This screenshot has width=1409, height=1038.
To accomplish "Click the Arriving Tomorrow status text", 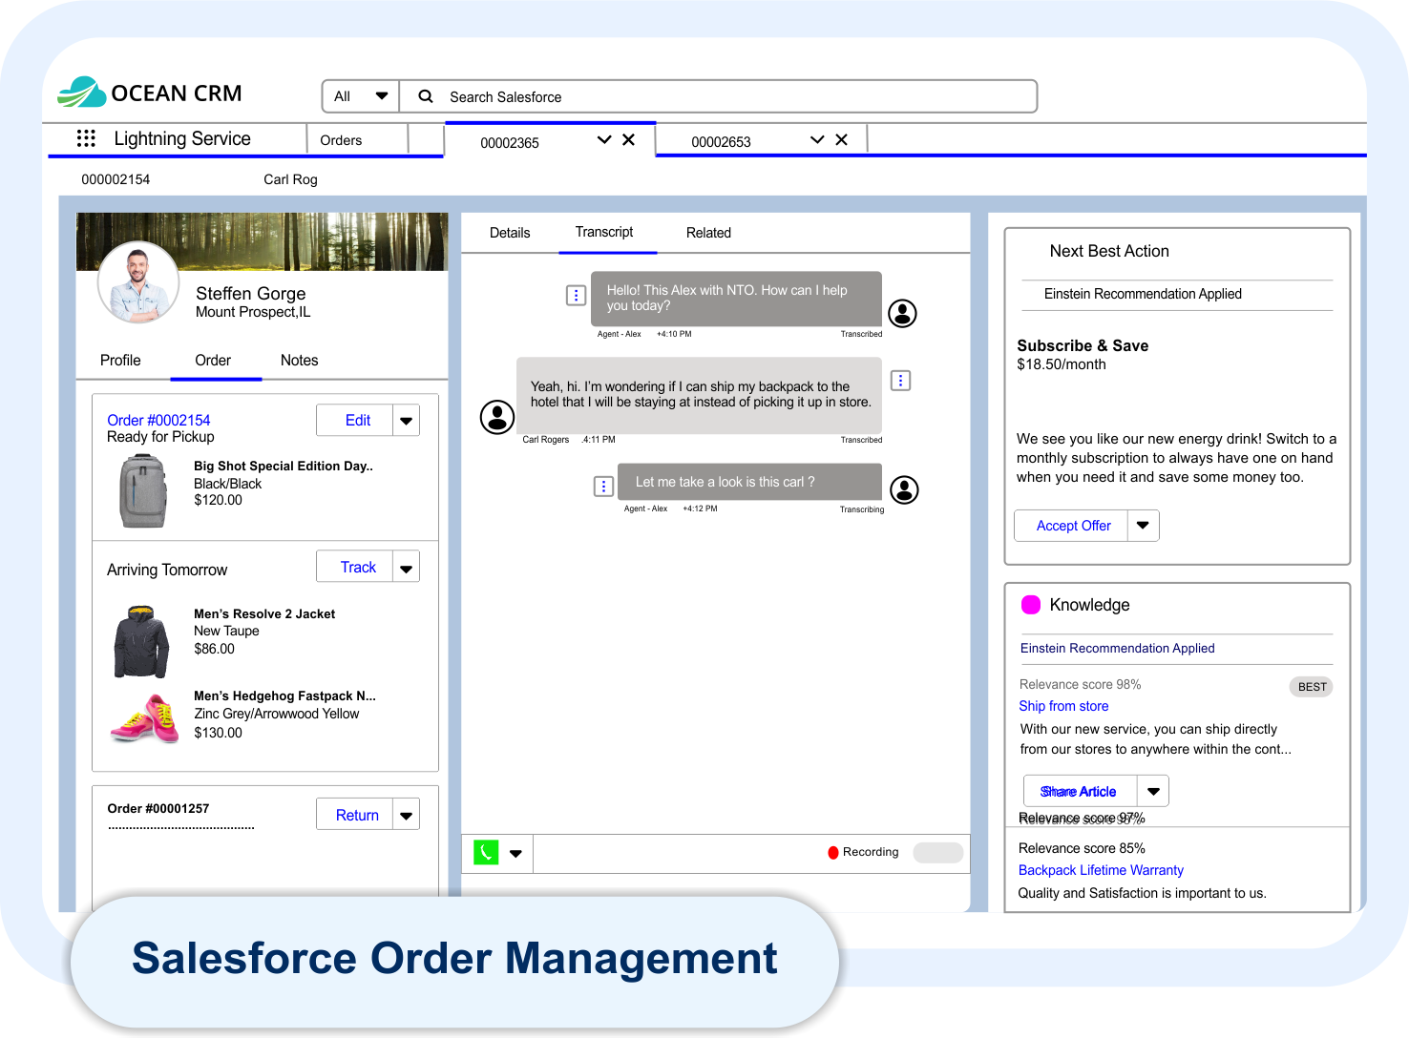I will [167, 570].
